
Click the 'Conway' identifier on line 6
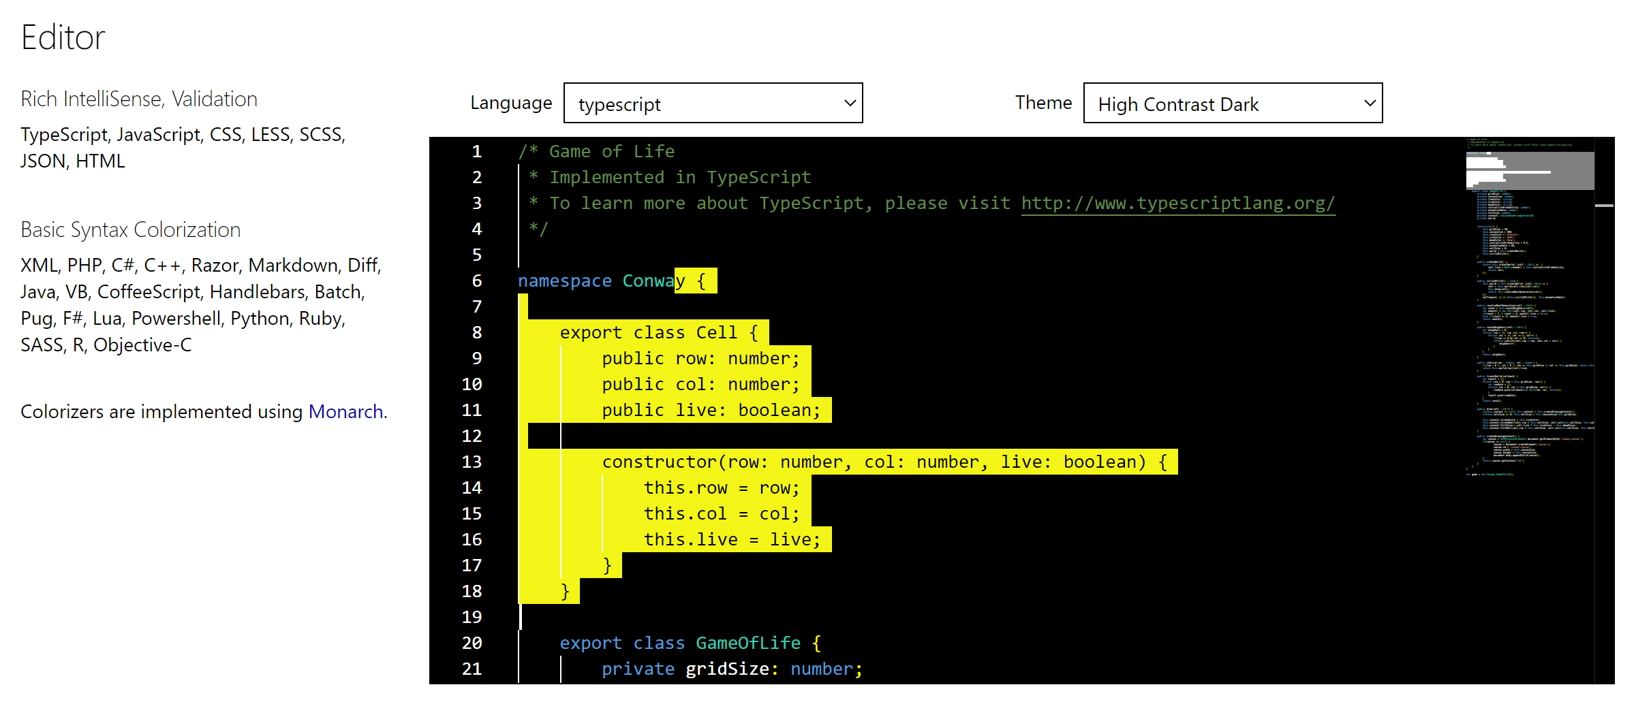coord(654,281)
